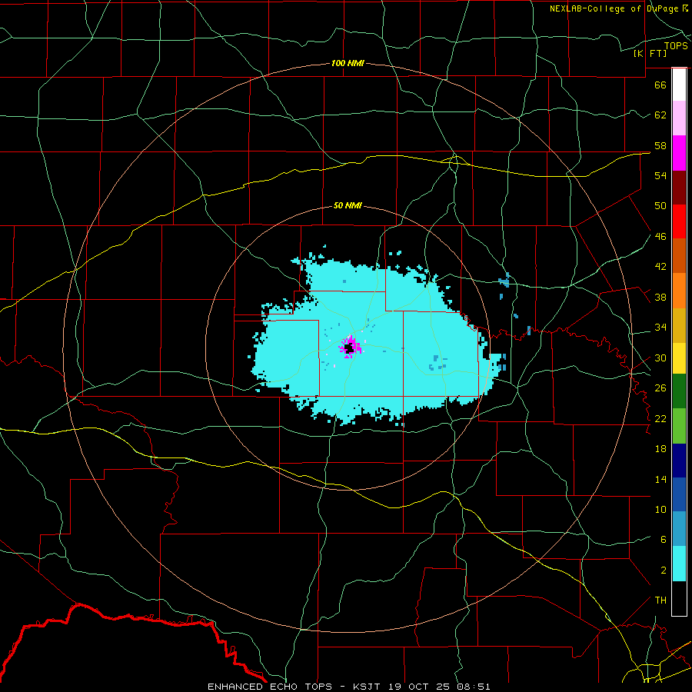Click the 46 legend value

pyautogui.click(x=660, y=237)
